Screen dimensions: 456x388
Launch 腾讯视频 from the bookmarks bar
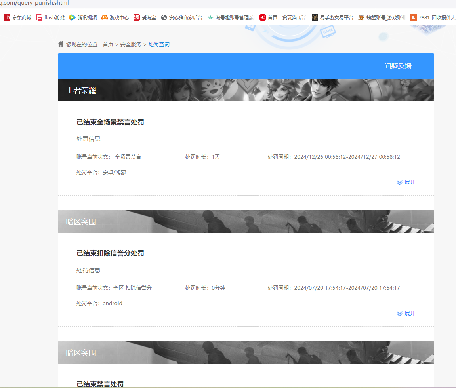click(x=83, y=17)
